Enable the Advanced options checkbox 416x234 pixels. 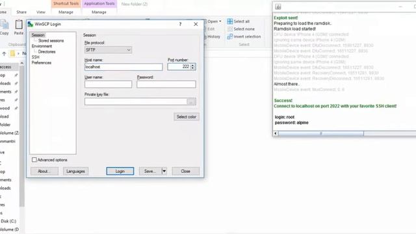pos(34,160)
